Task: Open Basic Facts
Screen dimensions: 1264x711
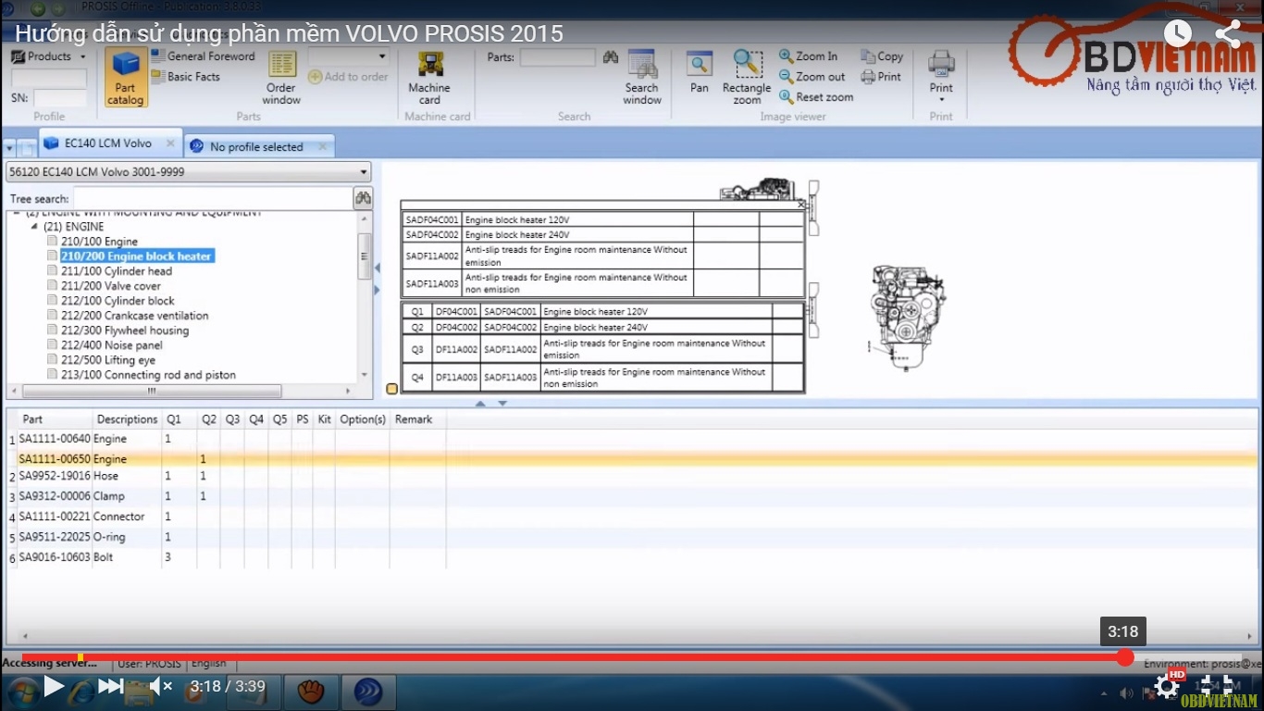Action: (185, 77)
